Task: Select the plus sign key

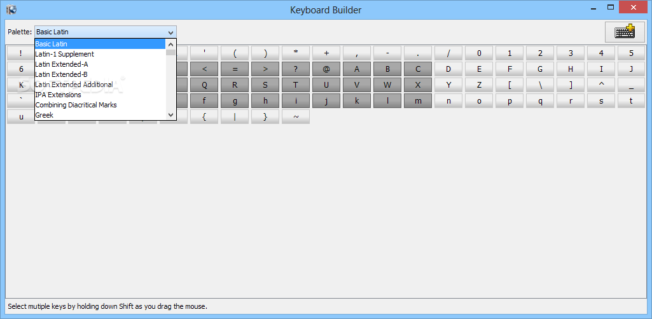Action: [x=326, y=53]
